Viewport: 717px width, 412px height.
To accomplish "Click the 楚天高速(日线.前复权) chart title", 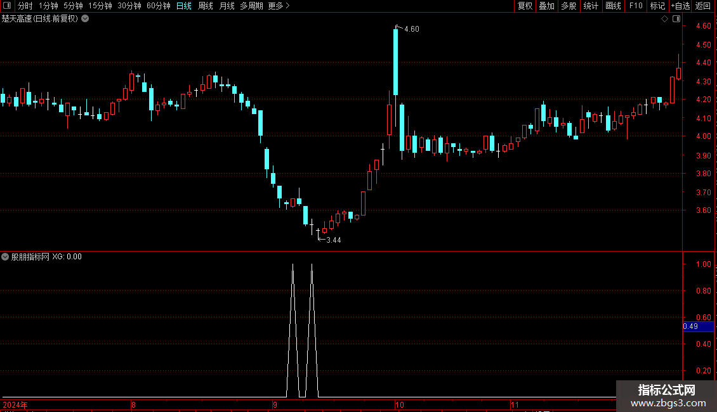I will (x=40, y=19).
